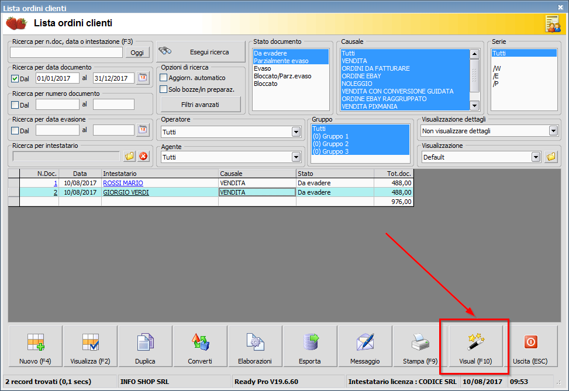
Task: Select Bloccato state option
Action: (291, 84)
